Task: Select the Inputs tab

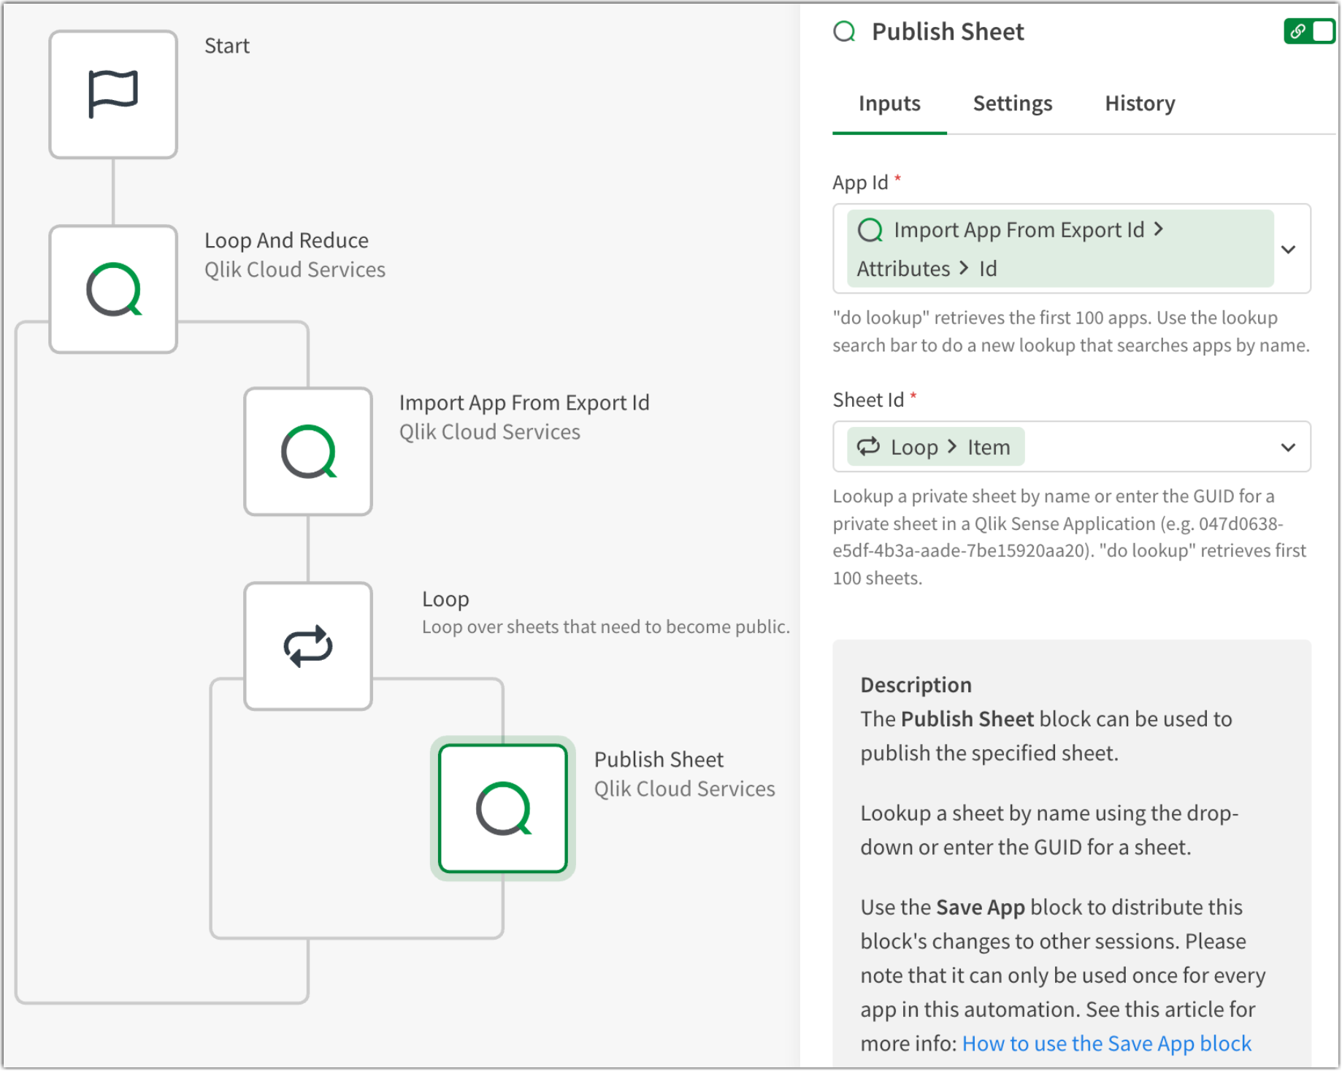Action: pyautogui.click(x=889, y=104)
